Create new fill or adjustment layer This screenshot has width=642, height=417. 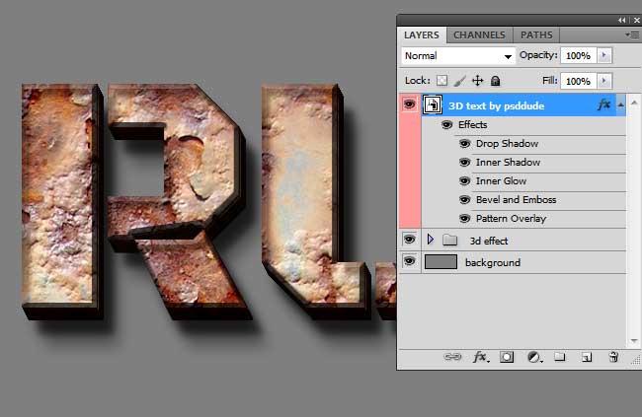pos(533,357)
